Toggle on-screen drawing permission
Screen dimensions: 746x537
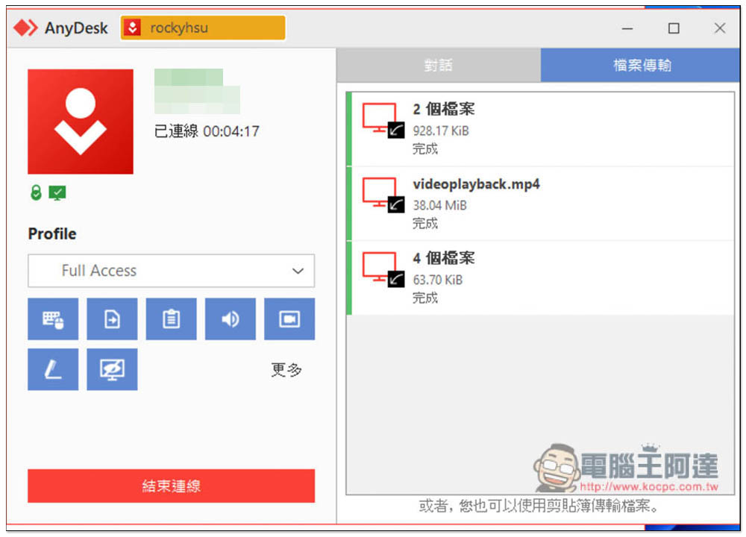53,369
